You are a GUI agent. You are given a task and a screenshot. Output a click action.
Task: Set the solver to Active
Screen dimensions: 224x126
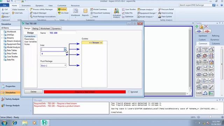pyautogui.click(x=62, y=9)
